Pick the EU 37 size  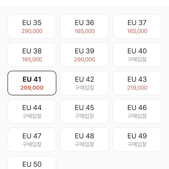137,26
